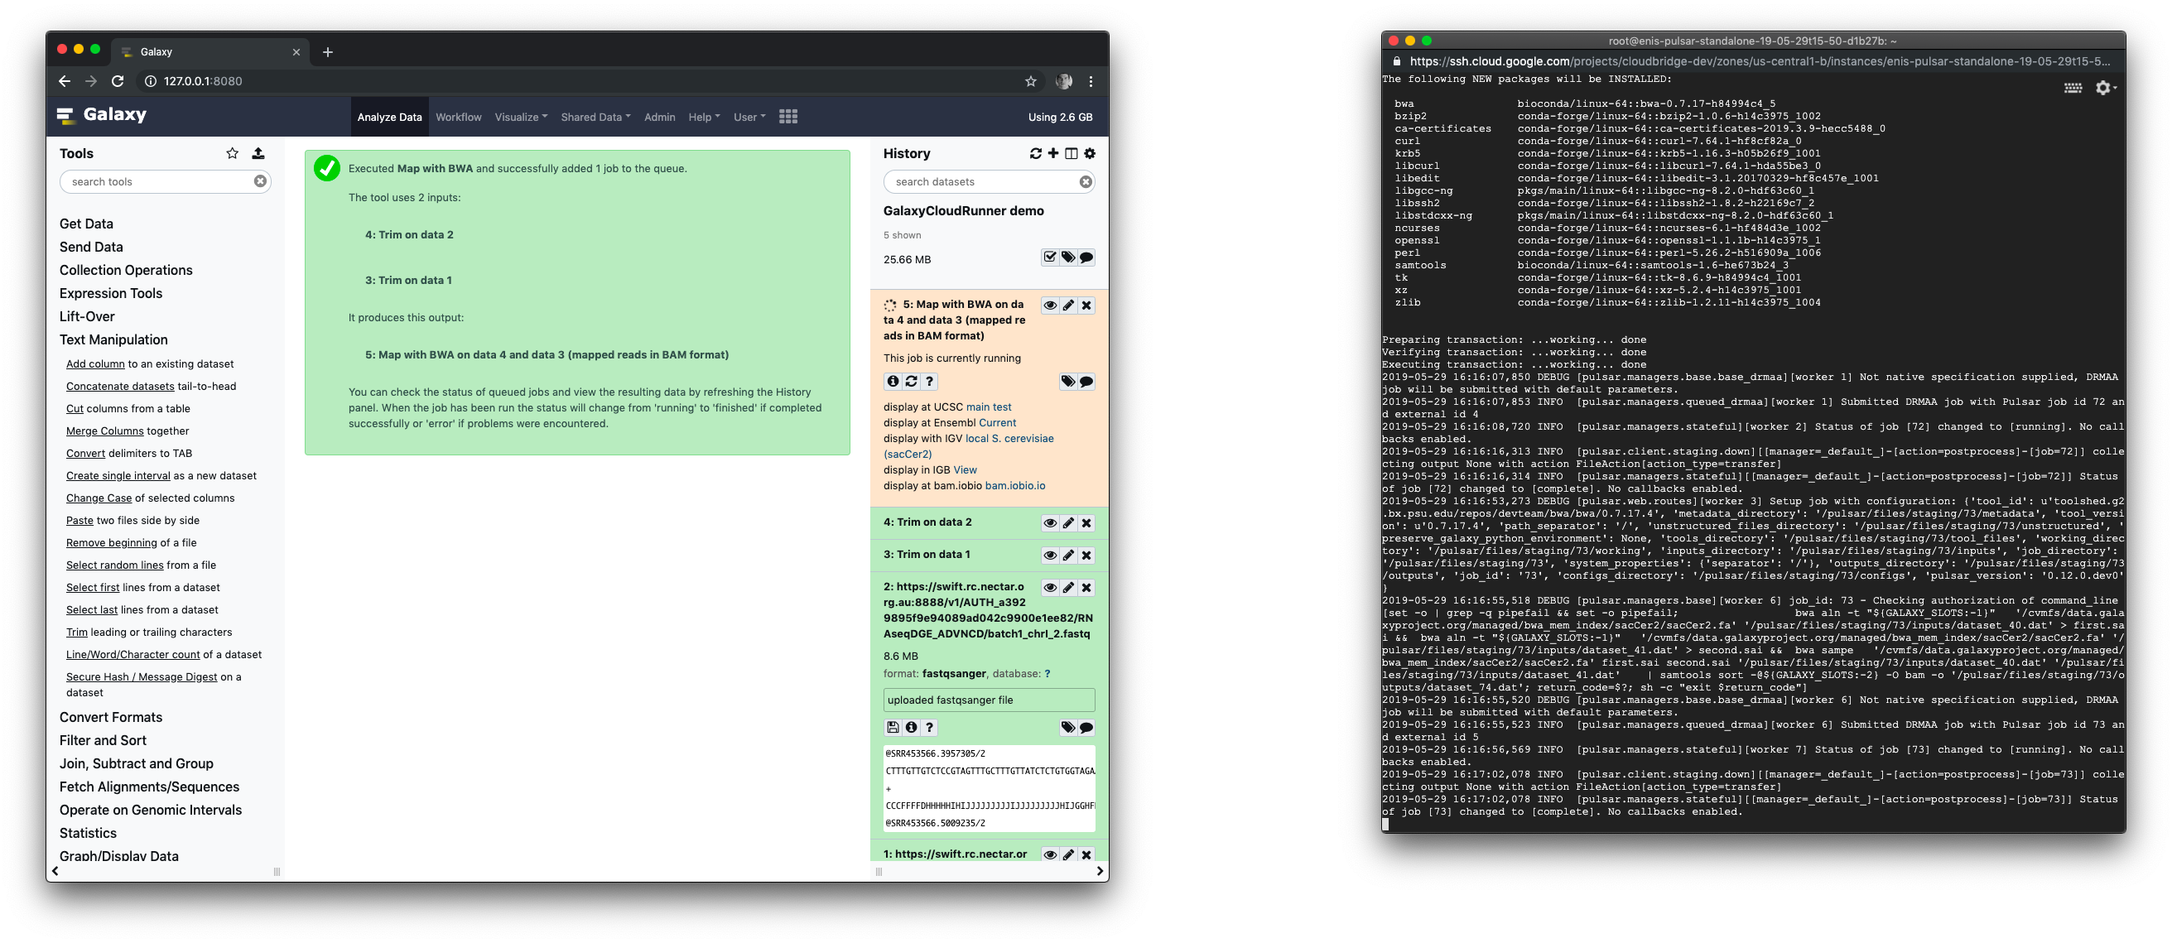Open the Admin menu item
The height and width of the screenshot is (943, 2172).
pos(659,117)
